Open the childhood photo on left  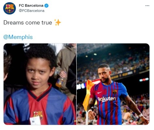[x=40, y=84]
